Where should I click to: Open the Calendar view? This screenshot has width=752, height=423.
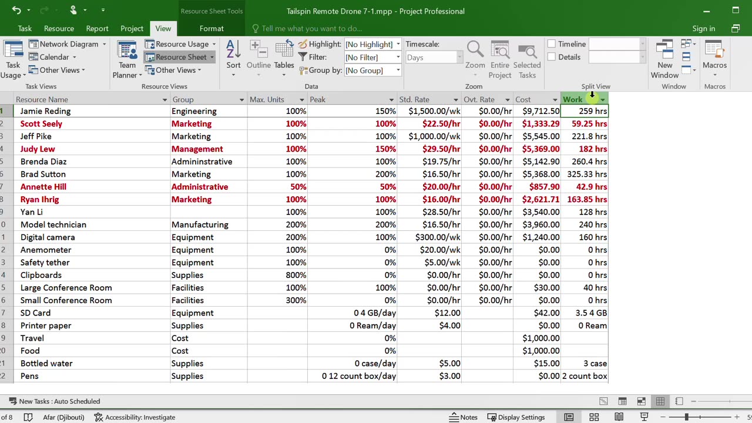point(53,57)
